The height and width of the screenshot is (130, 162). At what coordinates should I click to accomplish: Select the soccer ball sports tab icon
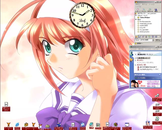coord(146,37)
